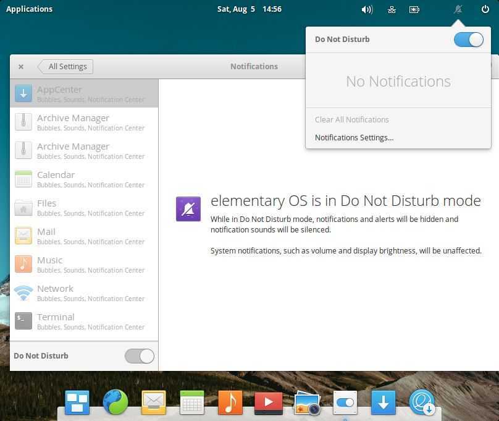Open the date and time panel dropdown
The width and height of the screenshot is (499, 421).
[249, 9]
